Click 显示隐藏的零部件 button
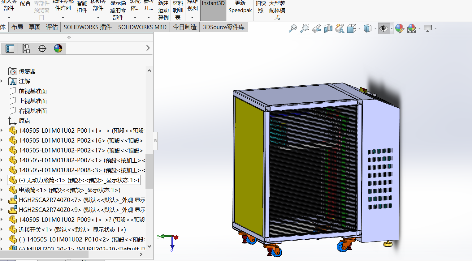 (118, 10)
